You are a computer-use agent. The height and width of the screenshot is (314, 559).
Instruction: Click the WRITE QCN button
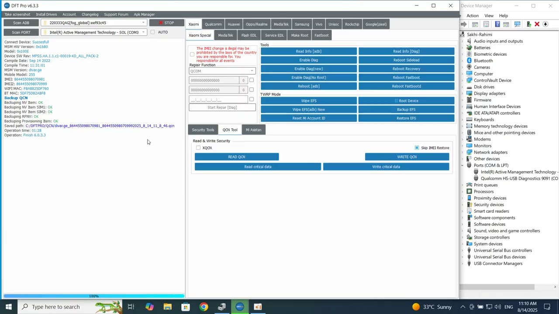[407, 157]
